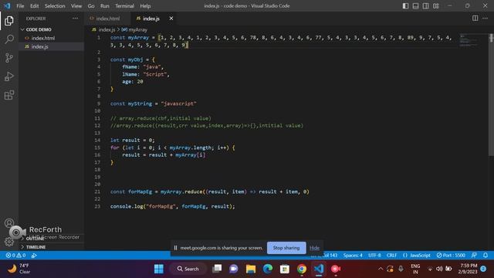Viewport: 494px width, 278px height.
Task: Open the volume tray icon
Action: [x=439, y=269]
